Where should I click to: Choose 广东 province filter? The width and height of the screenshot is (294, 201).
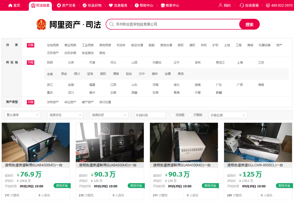pos(219,85)
